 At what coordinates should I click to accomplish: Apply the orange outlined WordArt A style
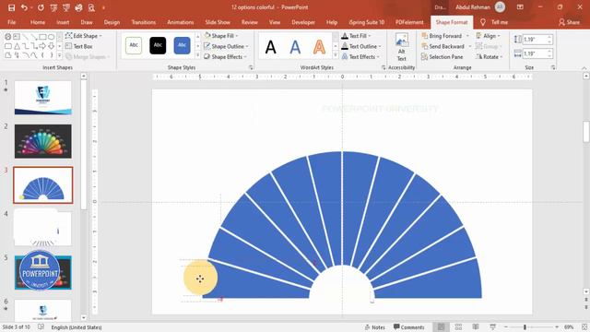[x=319, y=47]
